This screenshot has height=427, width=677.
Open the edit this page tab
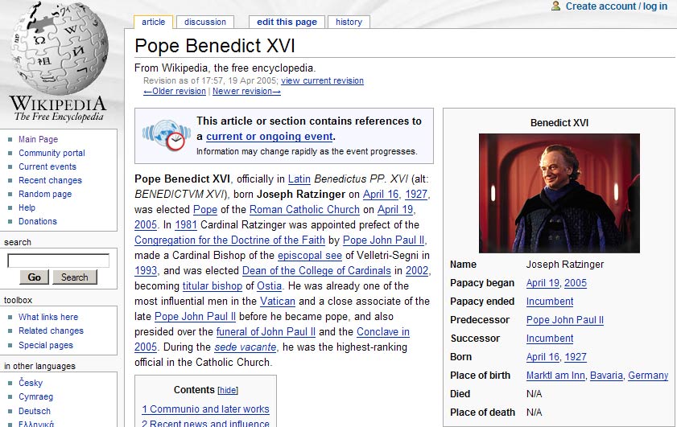[287, 22]
